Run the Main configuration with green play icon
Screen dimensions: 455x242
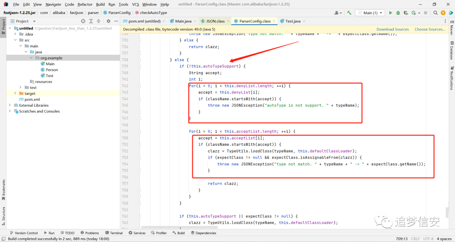tap(391, 13)
